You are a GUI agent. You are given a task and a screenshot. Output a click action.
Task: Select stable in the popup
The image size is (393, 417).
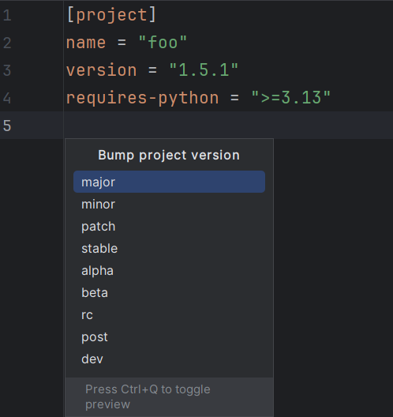pos(169,249)
